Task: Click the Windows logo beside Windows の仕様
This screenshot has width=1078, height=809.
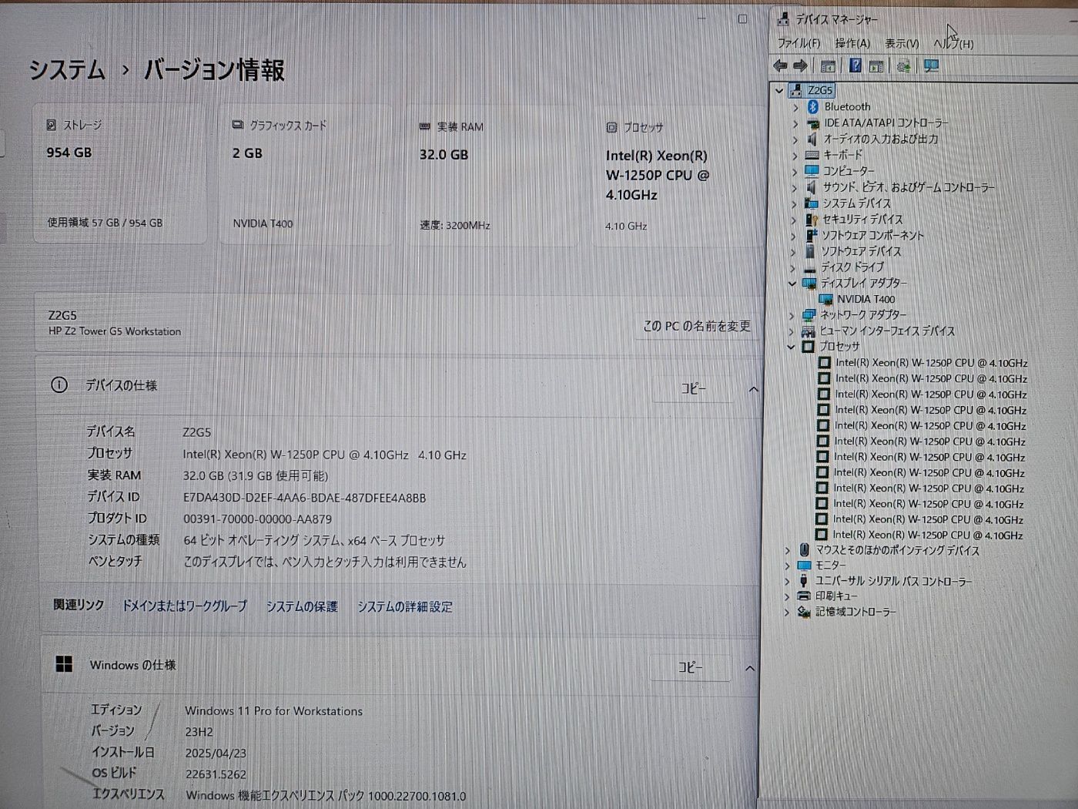Action: pyautogui.click(x=65, y=664)
